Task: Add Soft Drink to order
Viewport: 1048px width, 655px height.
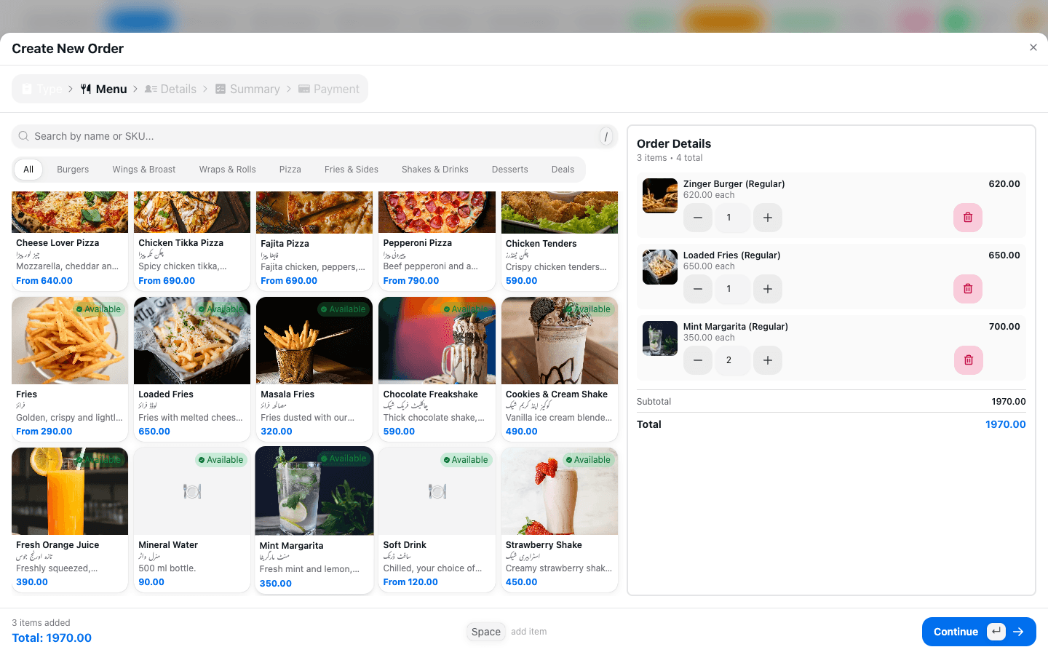Action: coord(437,520)
